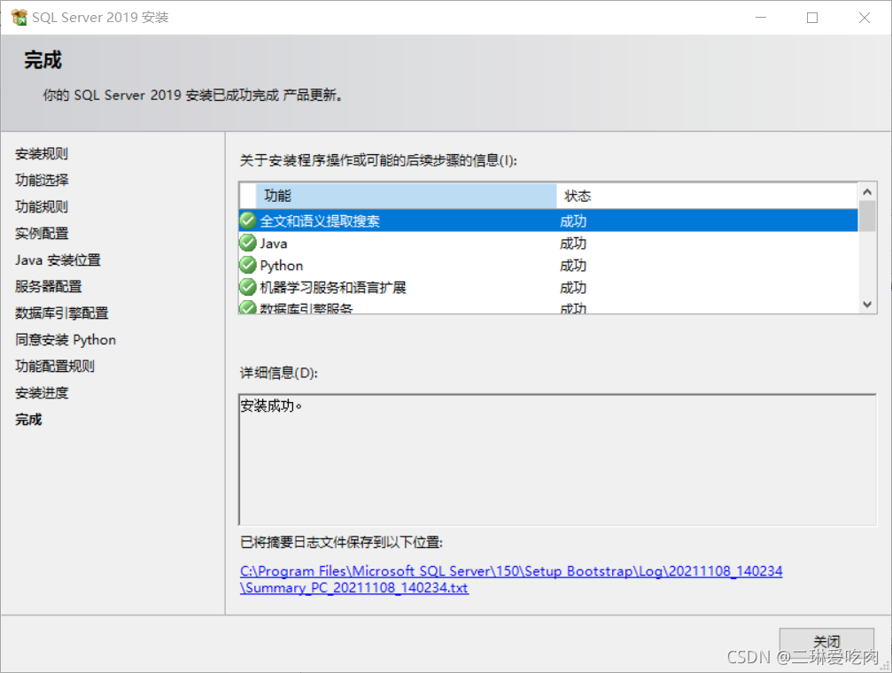The height and width of the screenshot is (673, 892).
Task: Click the 功能配置规则 step in sidebar
Action: tap(55, 366)
